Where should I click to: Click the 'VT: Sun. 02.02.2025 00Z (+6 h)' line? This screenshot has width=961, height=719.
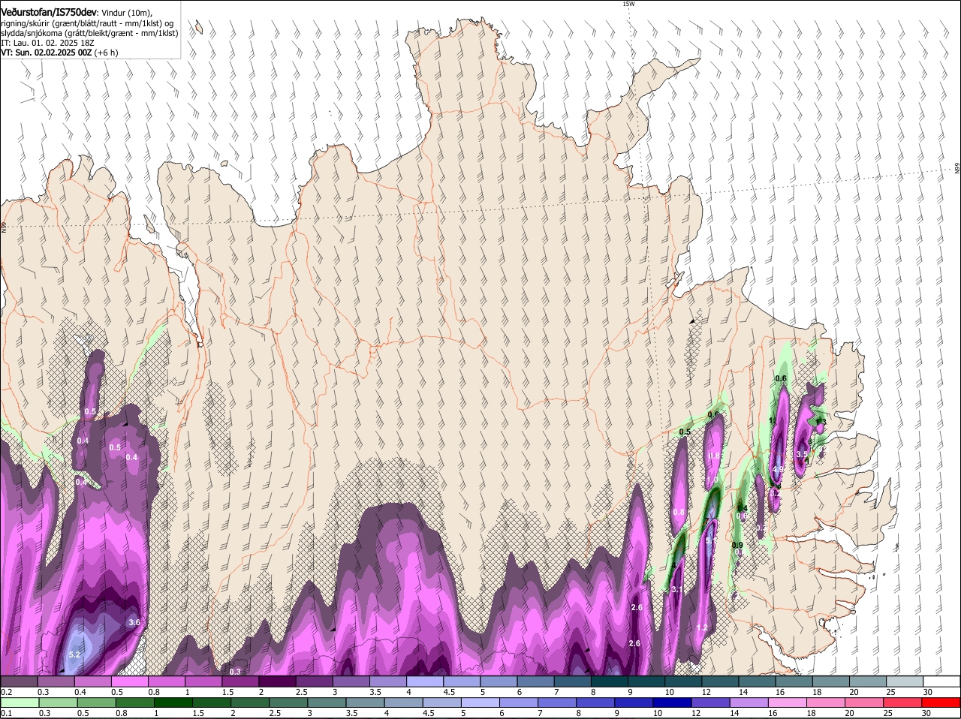[x=59, y=53]
